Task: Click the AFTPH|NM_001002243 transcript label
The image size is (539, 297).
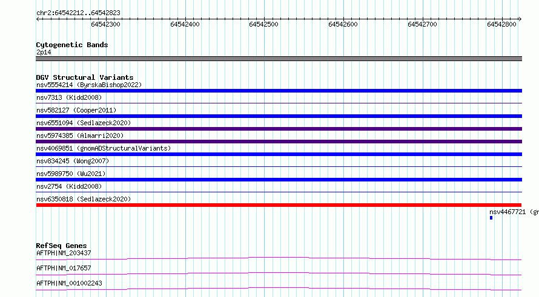Action: coord(69,283)
